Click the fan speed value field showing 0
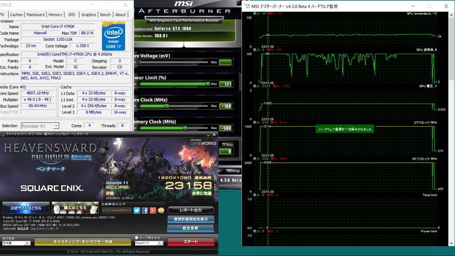The height and width of the screenshot is (256, 455). (x=225, y=151)
